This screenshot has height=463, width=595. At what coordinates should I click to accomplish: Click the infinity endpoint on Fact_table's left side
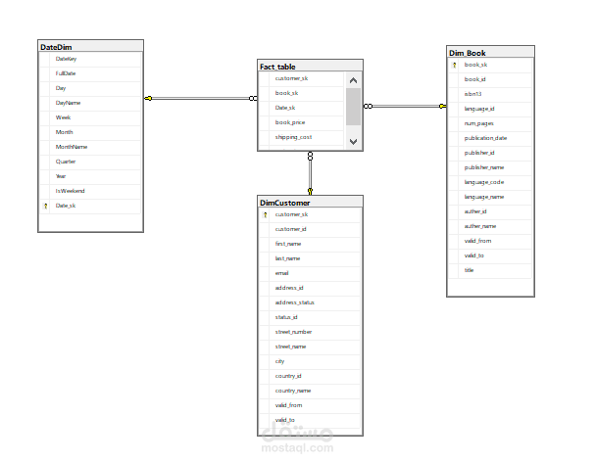pos(253,99)
